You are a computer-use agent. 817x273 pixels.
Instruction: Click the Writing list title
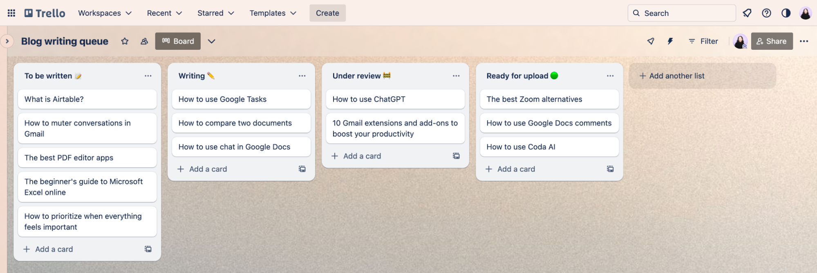[x=196, y=76]
